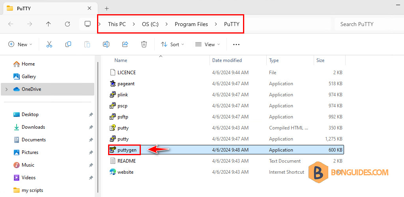Click the Search PuTTY input field

tap(369, 24)
